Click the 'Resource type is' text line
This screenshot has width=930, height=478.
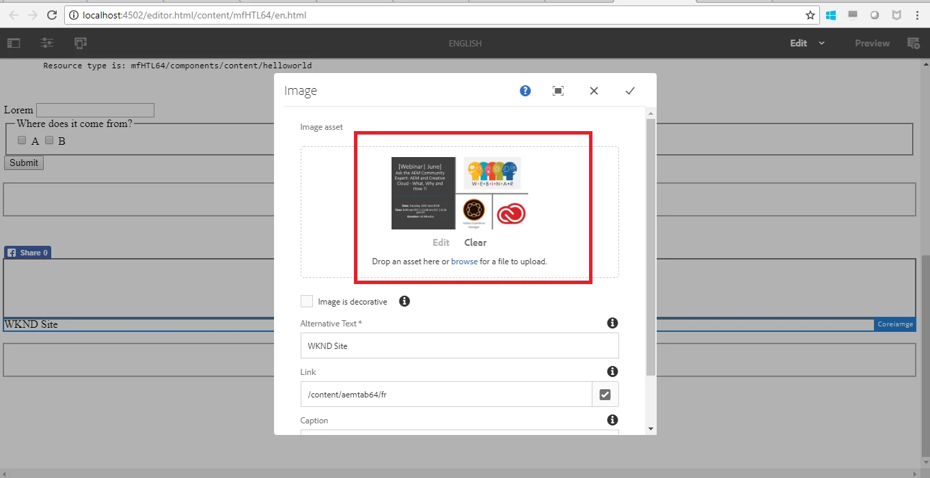pyautogui.click(x=178, y=66)
